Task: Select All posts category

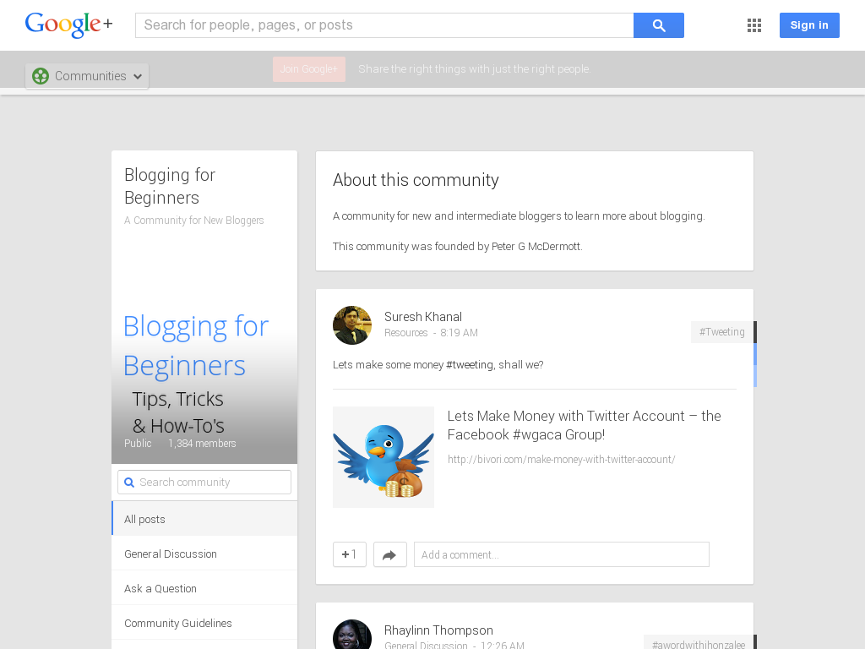Action: tap(204, 519)
